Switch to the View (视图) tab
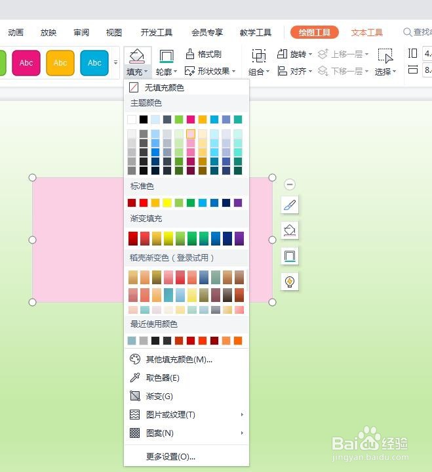Image resolution: width=432 pixels, height=472 pixels. tap(114, 32)
